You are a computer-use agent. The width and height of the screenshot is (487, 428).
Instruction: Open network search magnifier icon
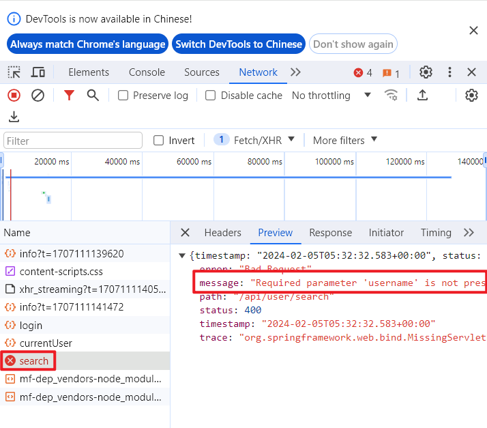click(x=93, y=96)
